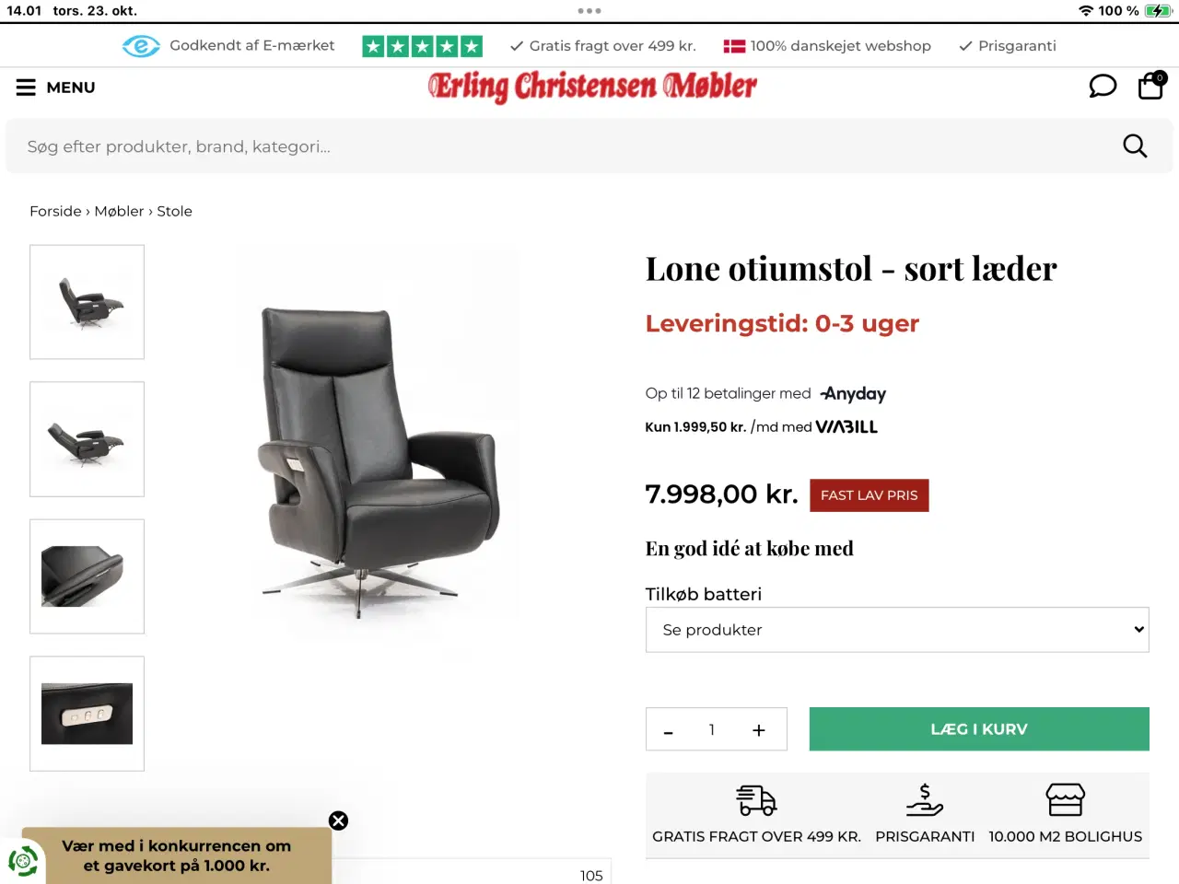Click the E-mærket logo icon
The height and width of the screenshot is (884, 1179).
pos(141,46)
